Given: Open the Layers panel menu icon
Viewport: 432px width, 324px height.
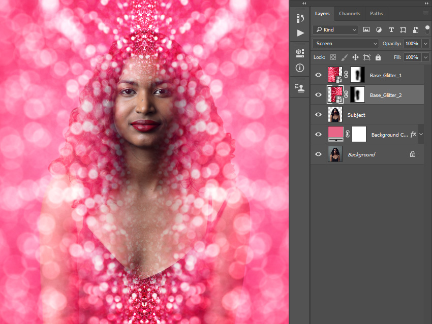Looking at the screenshot, I should click(426, 14).
